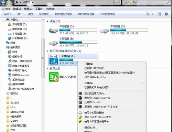Open the view options dropdown arrow
This screenshot has height=132, width=172.
coord(152,14)
